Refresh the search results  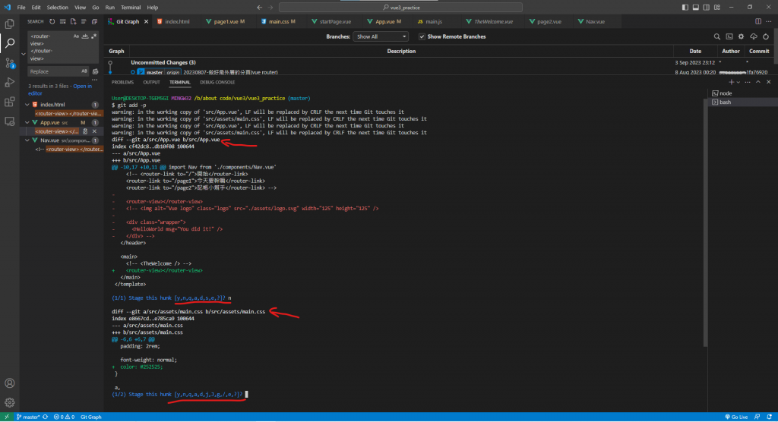52,22
